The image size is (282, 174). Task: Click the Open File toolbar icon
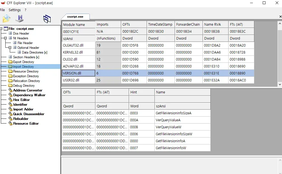coord(6,19)
